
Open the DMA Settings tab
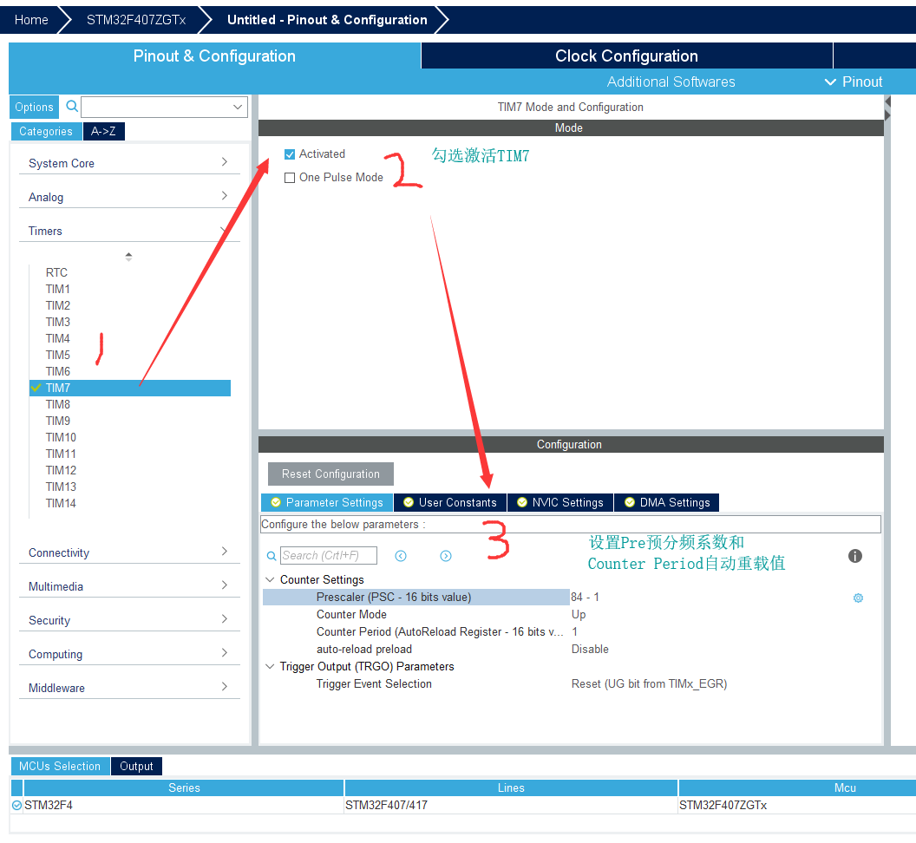point(667,502)
